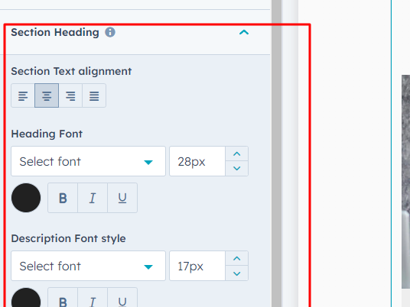Increase Description Font size with up arrow
This screenshot has width=410, height=307.
click(236, 259)
